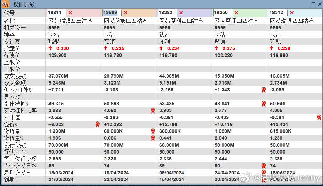Click moneyness value +7.711
The image size is (323, 186).
click(56, 90)
